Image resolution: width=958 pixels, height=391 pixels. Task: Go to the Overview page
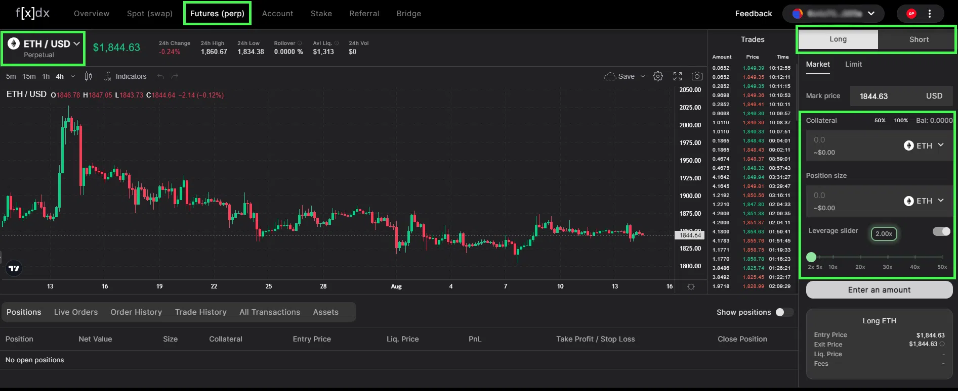click(92, 14)
